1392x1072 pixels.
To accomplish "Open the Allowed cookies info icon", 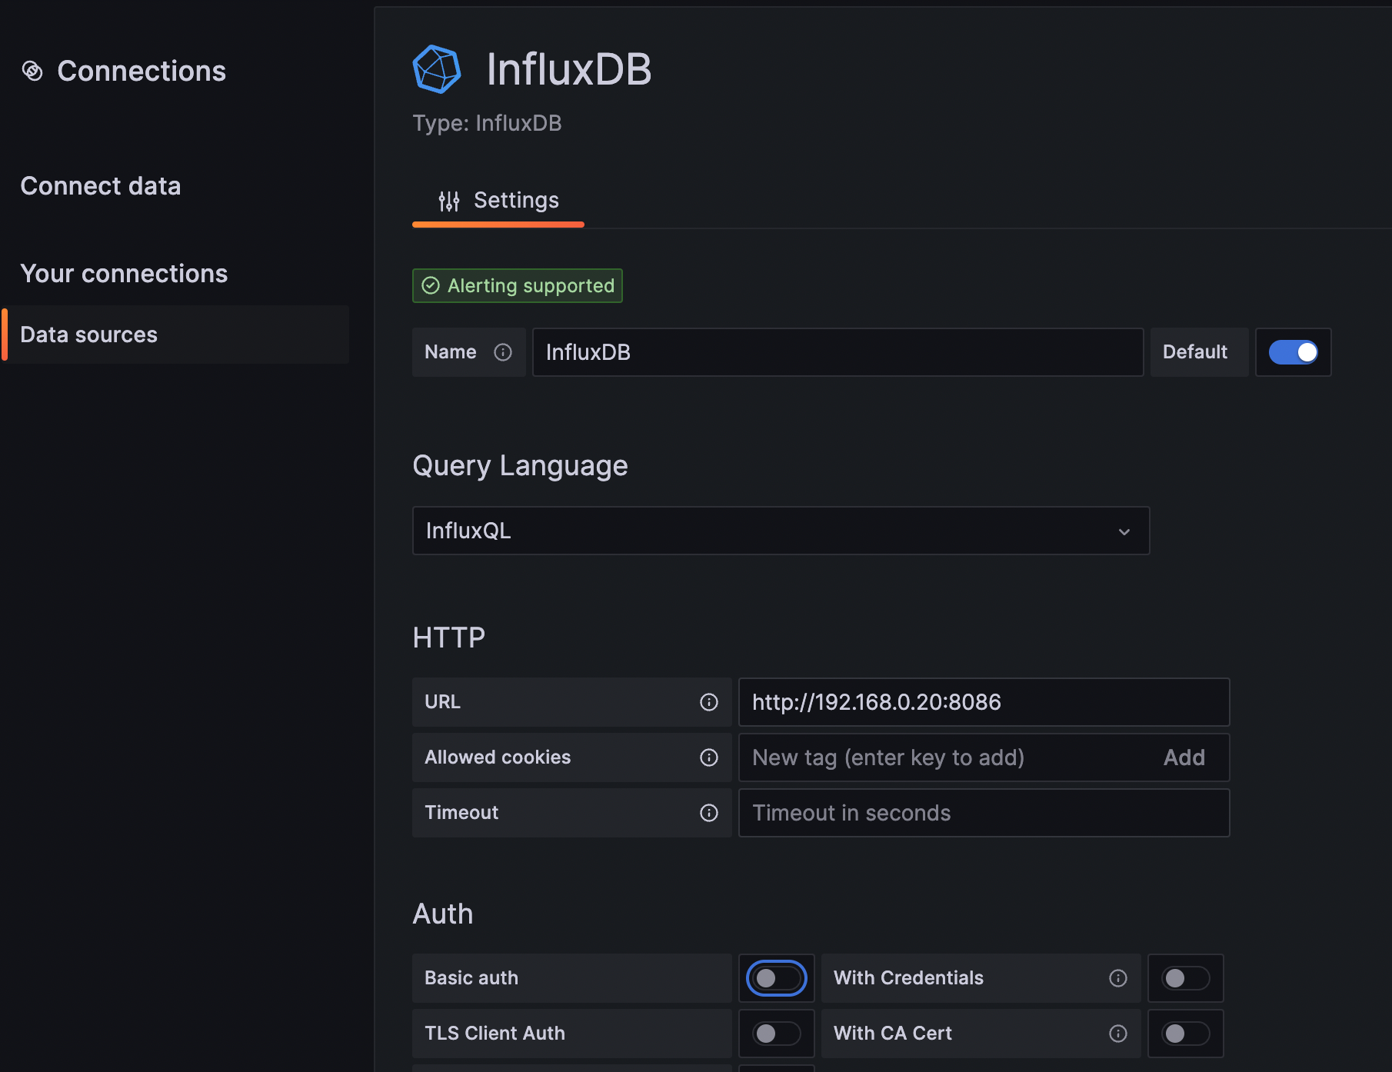I will coord(709,757).
